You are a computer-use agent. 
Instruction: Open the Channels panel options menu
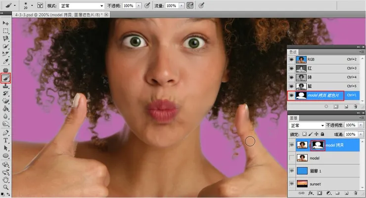362,52
